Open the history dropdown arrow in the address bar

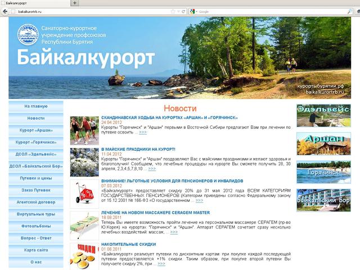[178, 11]
